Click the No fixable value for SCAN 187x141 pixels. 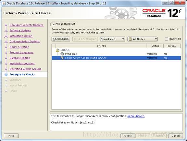pyautogui.click(x=166, y=58)
